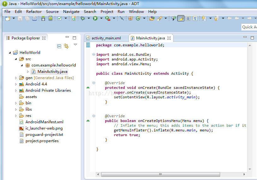Toggle Skip All Breakpoints icon
257x180 pixels.
point(122,18)
